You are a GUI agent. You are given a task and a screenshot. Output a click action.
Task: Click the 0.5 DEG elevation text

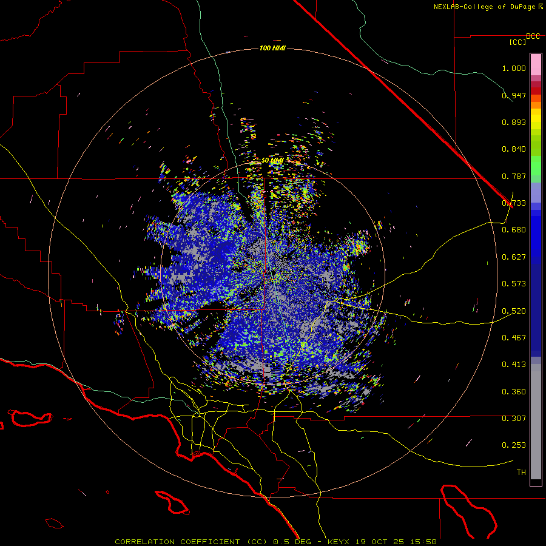click(292, 542)
